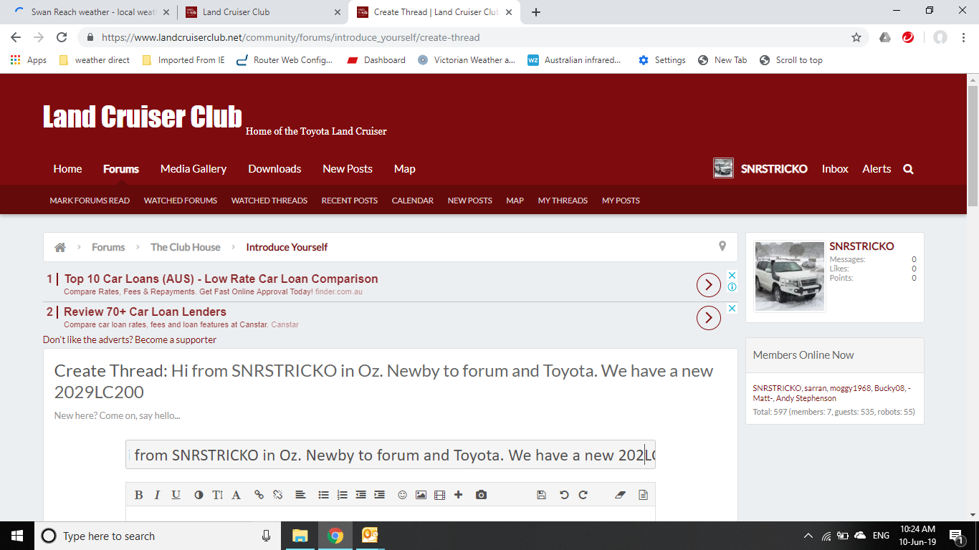This screenshot has width=979, height=550.
Task: Undo last edit in editor
Action: (564, 495)
